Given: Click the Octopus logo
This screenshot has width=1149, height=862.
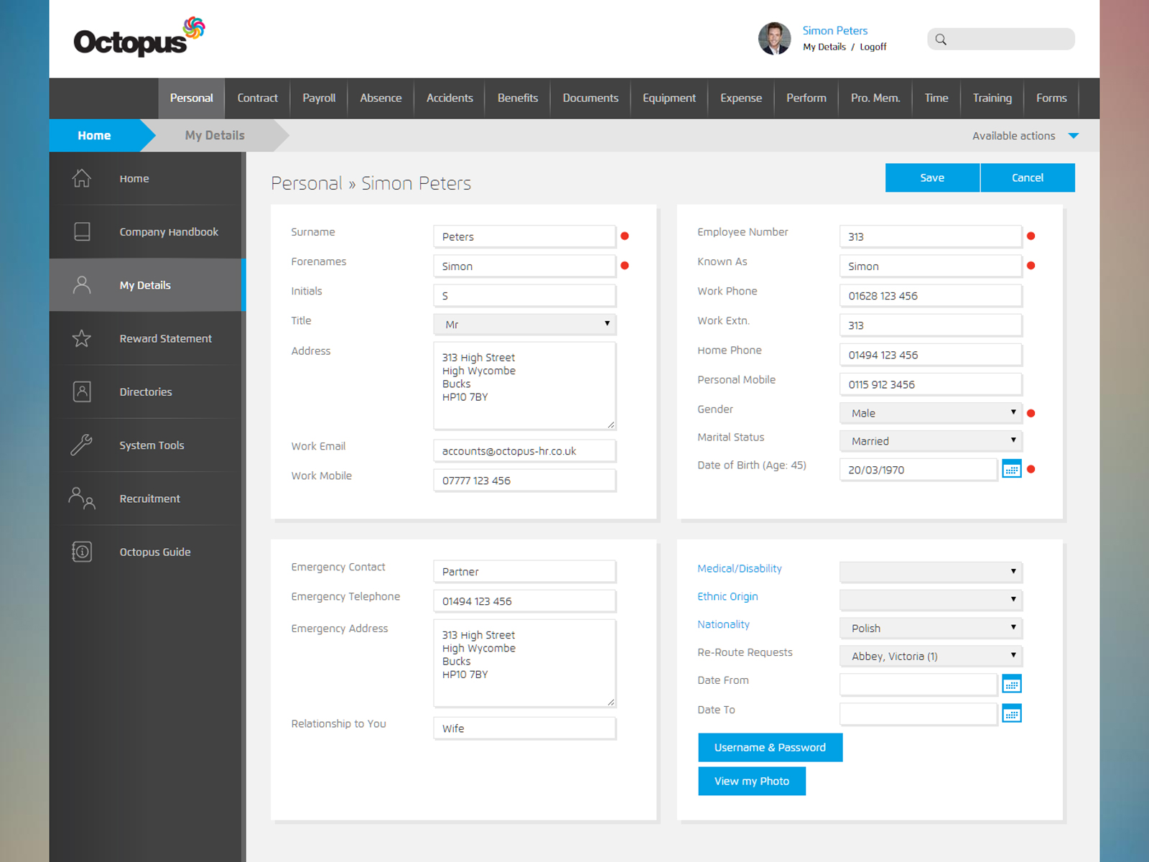Looking at the screenshot, I should click(139, 37).
